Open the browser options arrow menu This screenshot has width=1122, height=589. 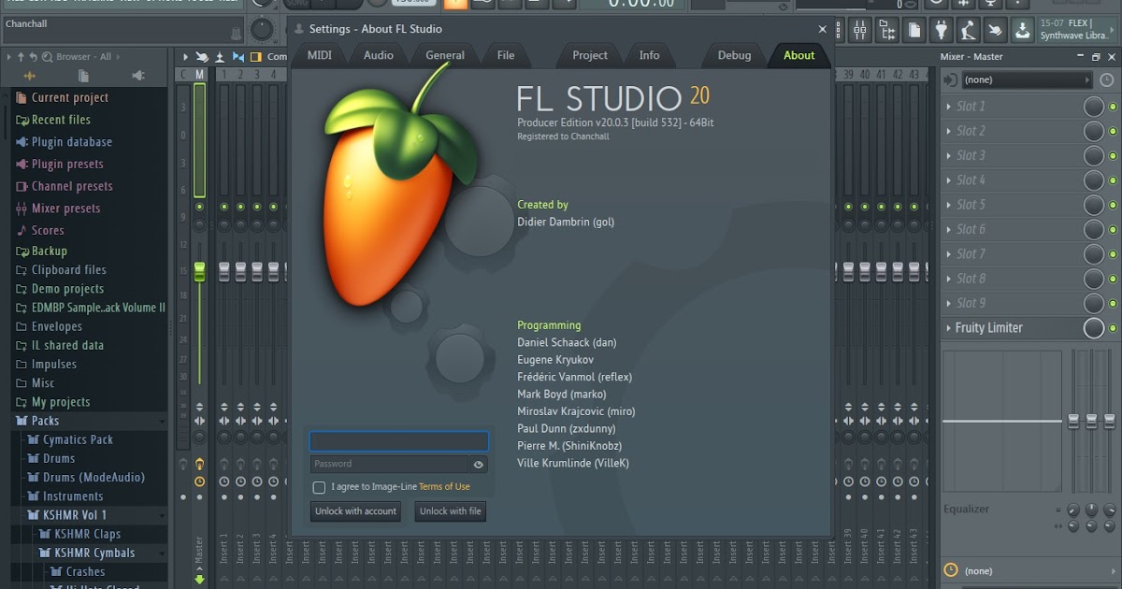8,57
